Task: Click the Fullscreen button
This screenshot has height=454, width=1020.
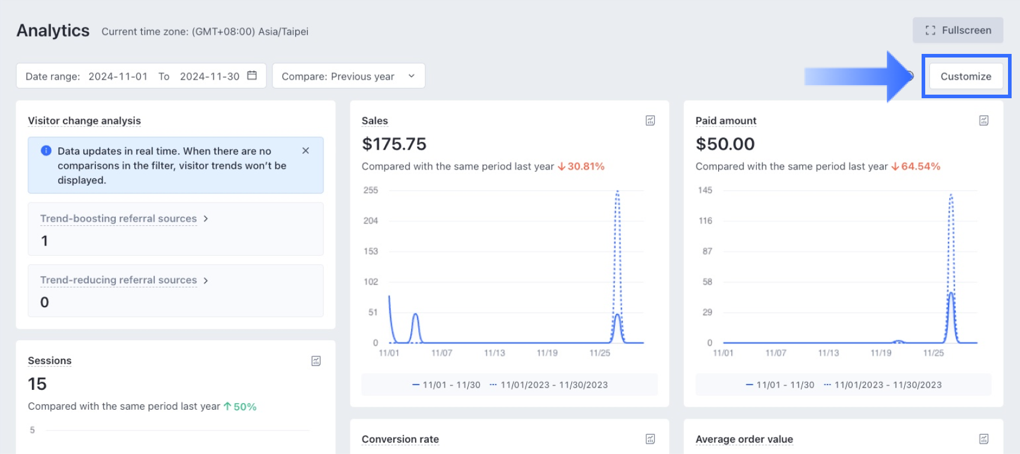Action: [x=958, y=31]
